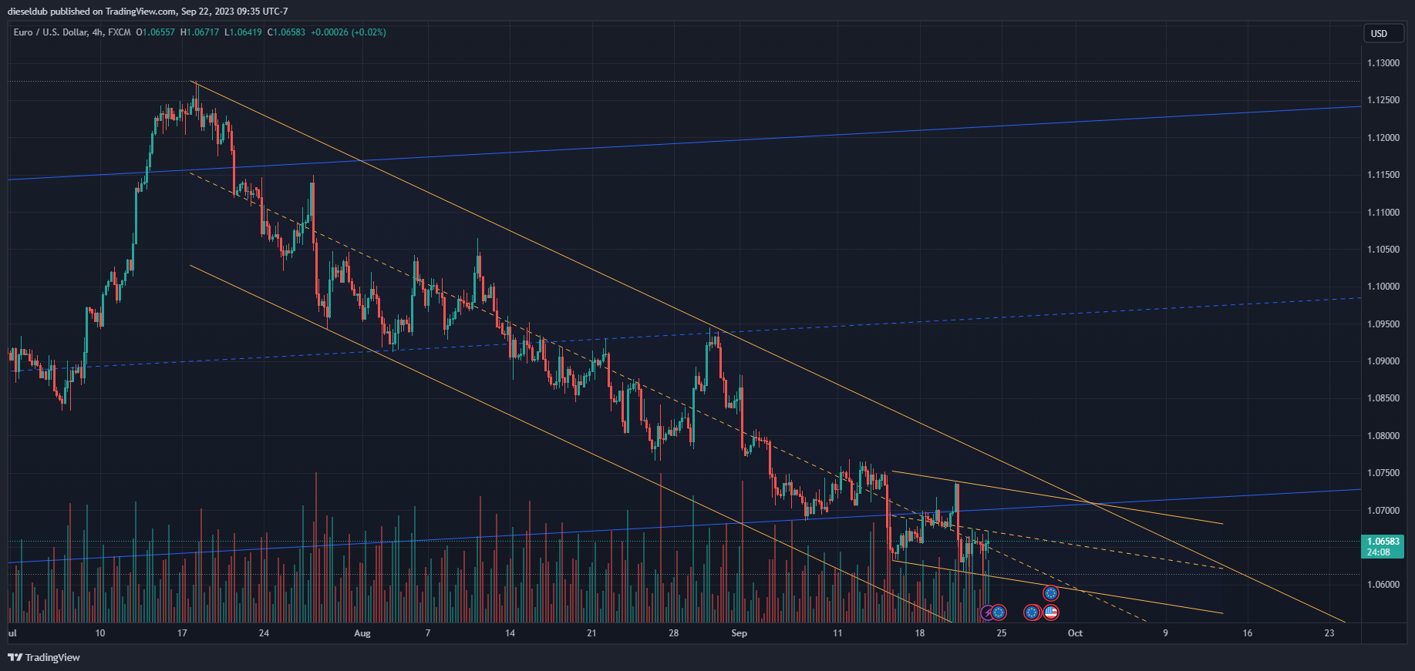1415x671 pixels.
Task: Open the EU flag event above the US flag
Action: pyautogui.click(x=1050, y=593)
